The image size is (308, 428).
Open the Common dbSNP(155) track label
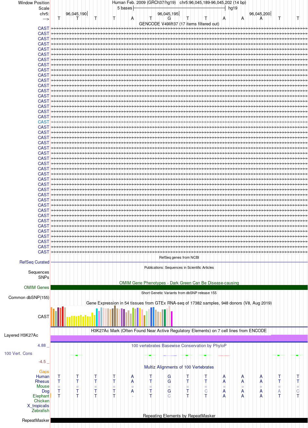(29, 297)
